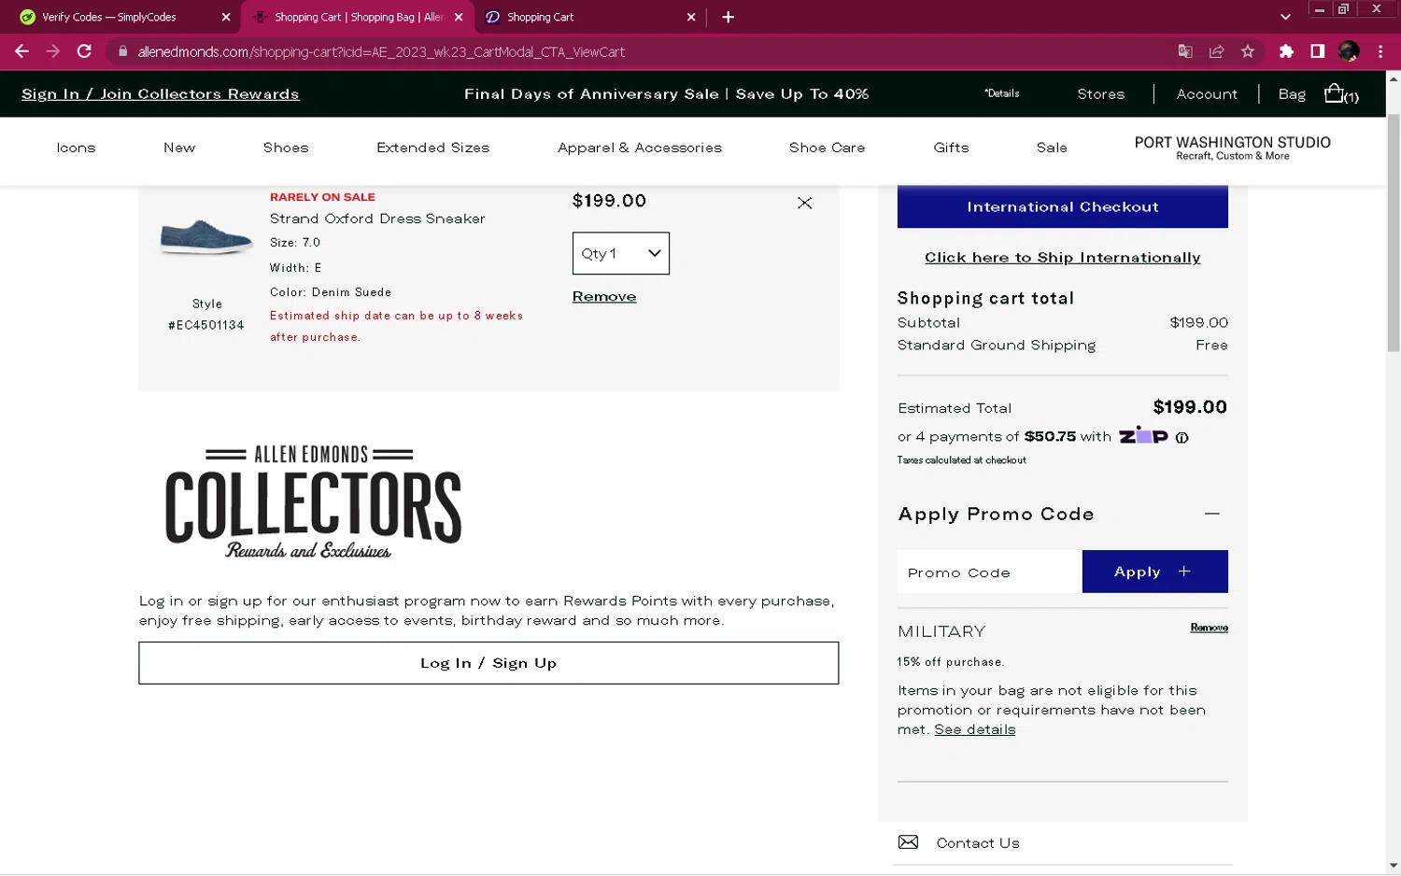The image size is (1401, 876).
Task: Open the Extensions puzzle icon
Action: 1286,51
